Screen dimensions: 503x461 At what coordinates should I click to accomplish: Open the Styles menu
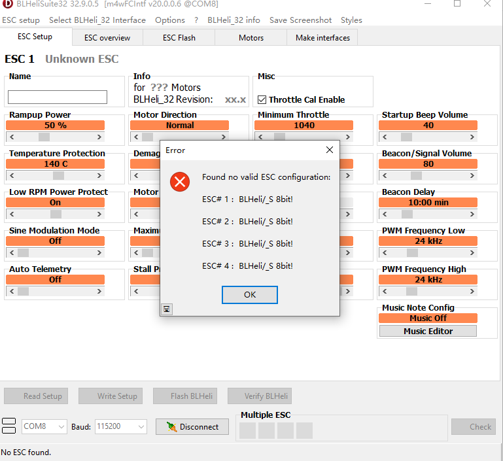coord(351,20)
